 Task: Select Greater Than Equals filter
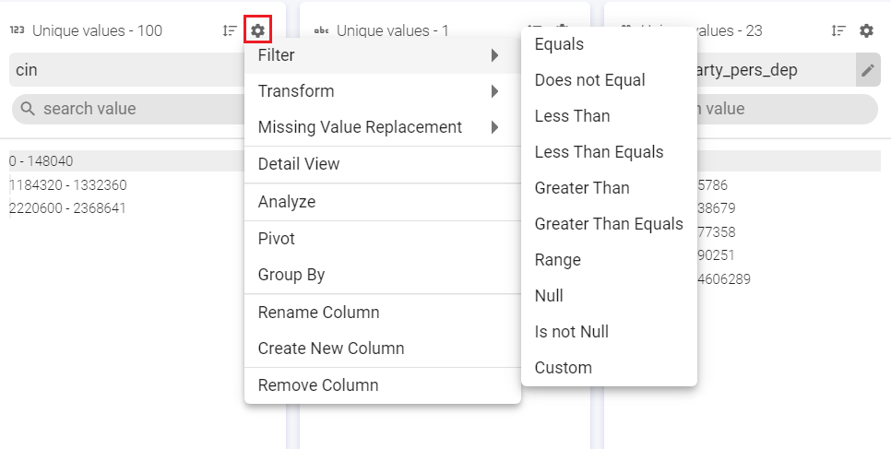(x=609, y=224)
